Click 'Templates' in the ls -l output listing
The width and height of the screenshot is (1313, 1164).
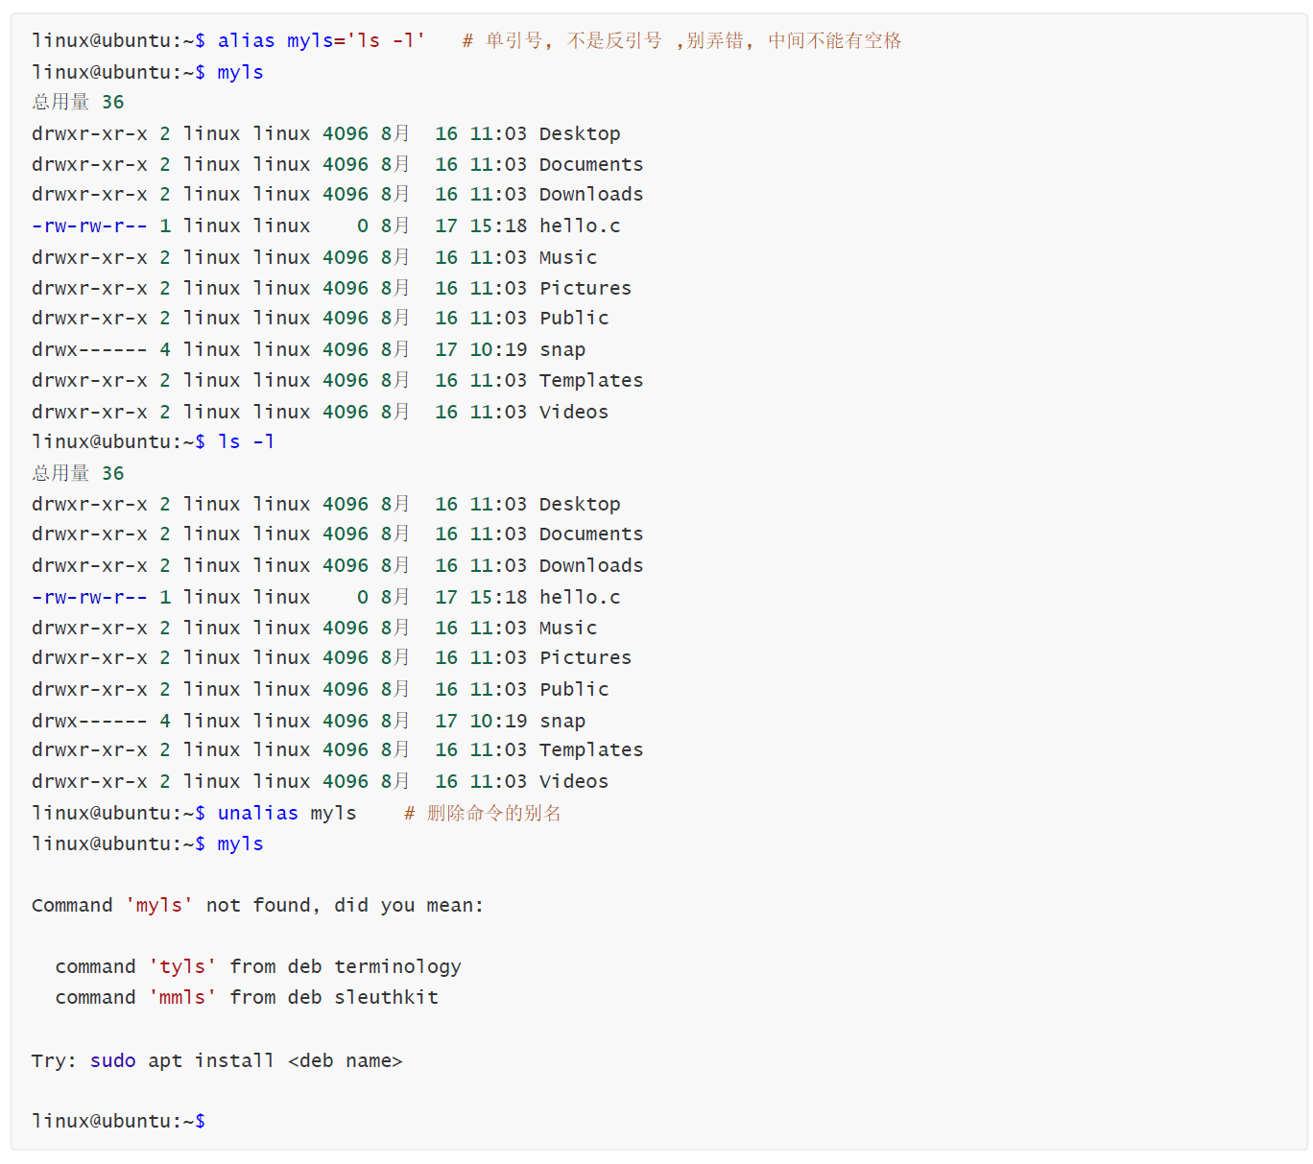(x=591, y=749)
